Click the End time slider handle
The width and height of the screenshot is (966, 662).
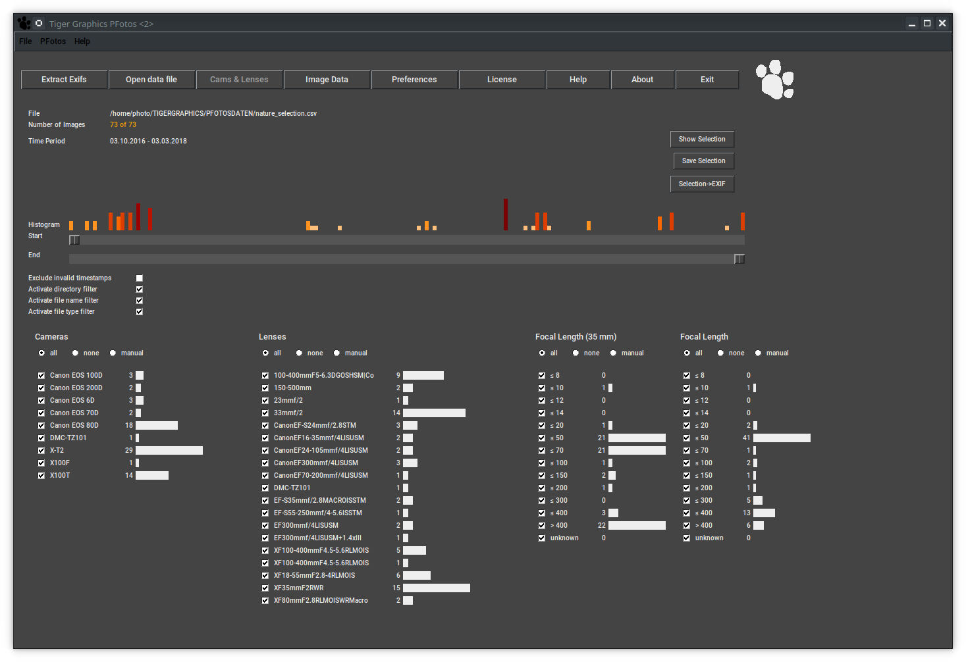click(x=739, y=259)
